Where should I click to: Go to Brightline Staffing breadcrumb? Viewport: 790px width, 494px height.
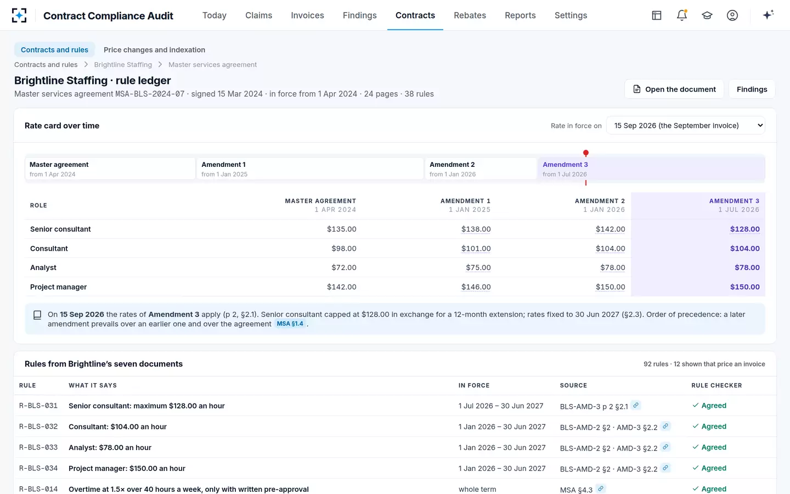pos(123,65)
